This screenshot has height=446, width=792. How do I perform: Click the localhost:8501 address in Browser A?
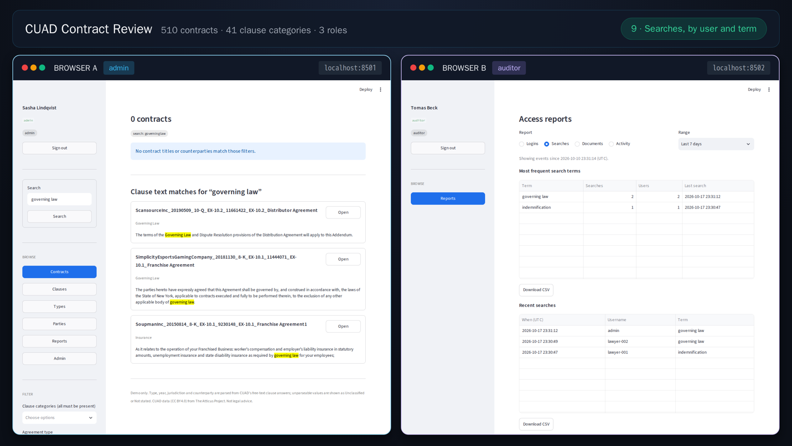coord(350,68)
